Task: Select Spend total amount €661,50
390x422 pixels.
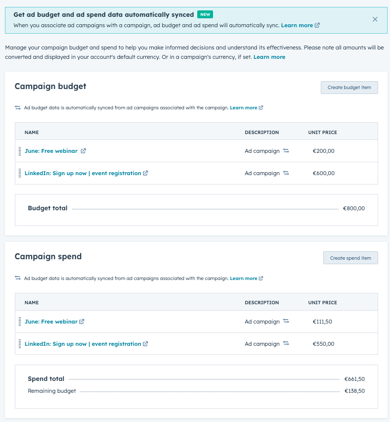Action: pos(354,379)
